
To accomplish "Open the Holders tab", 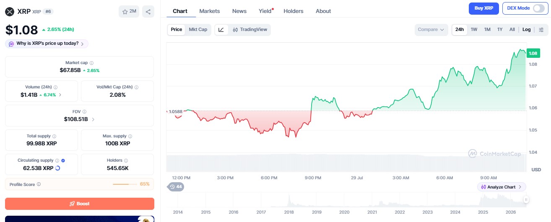I will tap(294, 11).
